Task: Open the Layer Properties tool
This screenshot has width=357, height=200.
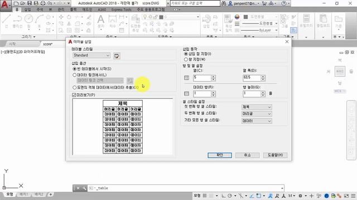Action: 136,23
